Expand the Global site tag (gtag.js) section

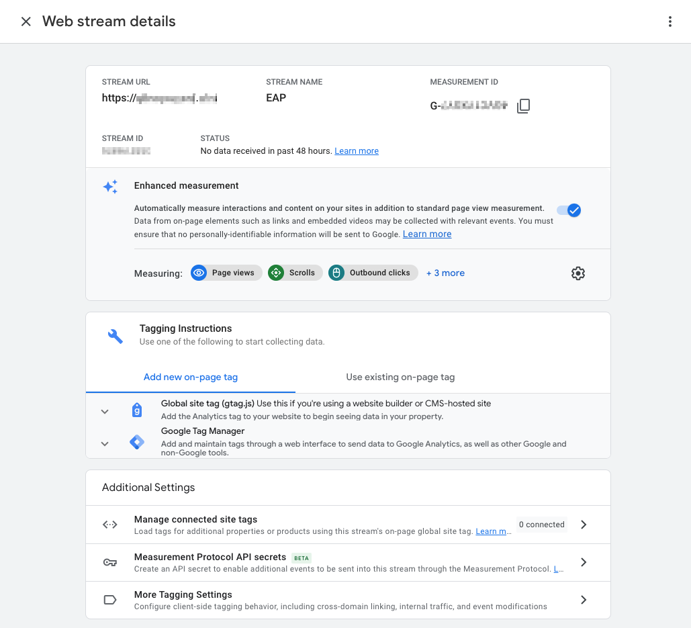[x=105, y=411]
